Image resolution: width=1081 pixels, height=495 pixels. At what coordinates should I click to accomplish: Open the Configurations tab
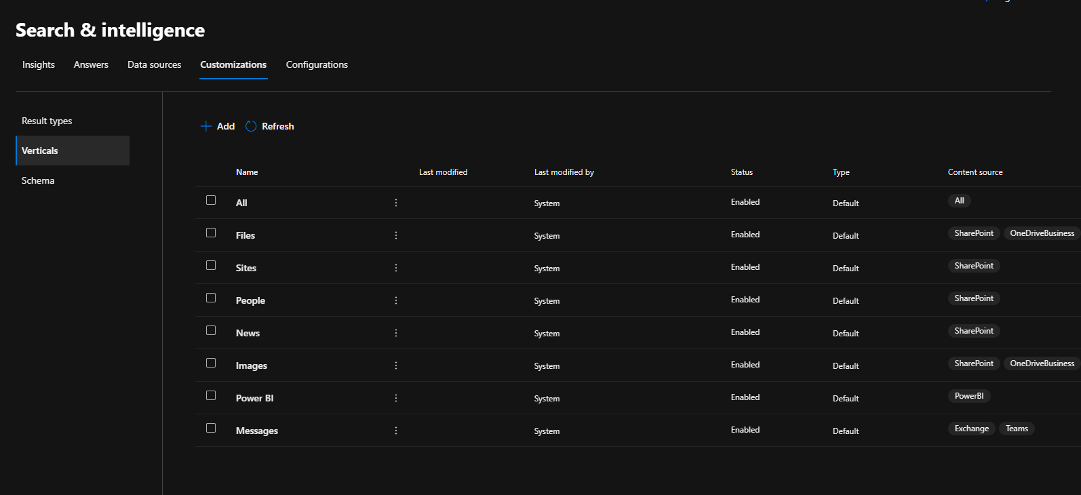[x=317, y=64]
